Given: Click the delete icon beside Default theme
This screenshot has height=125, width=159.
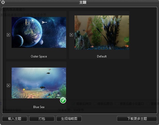Looking at the screenshot, I should click(71, 35).
